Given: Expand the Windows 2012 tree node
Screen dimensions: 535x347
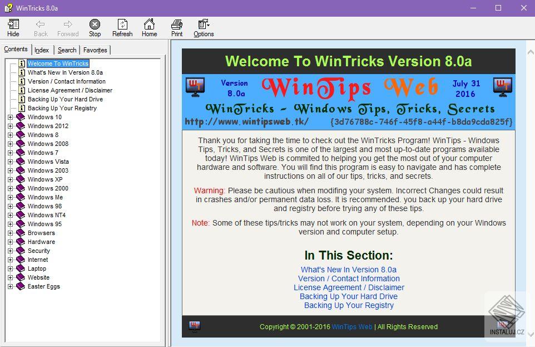Looking at the screenshot, I should (x=10, y=126).
